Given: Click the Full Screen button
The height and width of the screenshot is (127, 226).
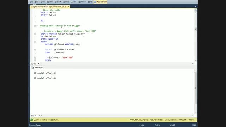Looking at the screenshot, I should 100,2.
